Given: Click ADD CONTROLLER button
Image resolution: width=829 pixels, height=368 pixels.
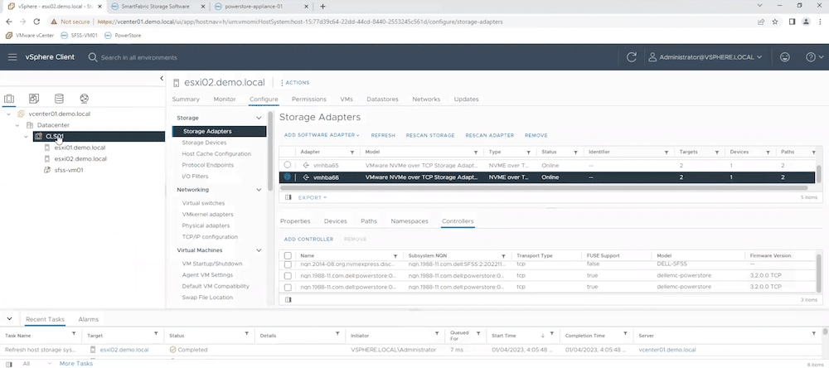Looking at the screenshot, I should point(308,239).
